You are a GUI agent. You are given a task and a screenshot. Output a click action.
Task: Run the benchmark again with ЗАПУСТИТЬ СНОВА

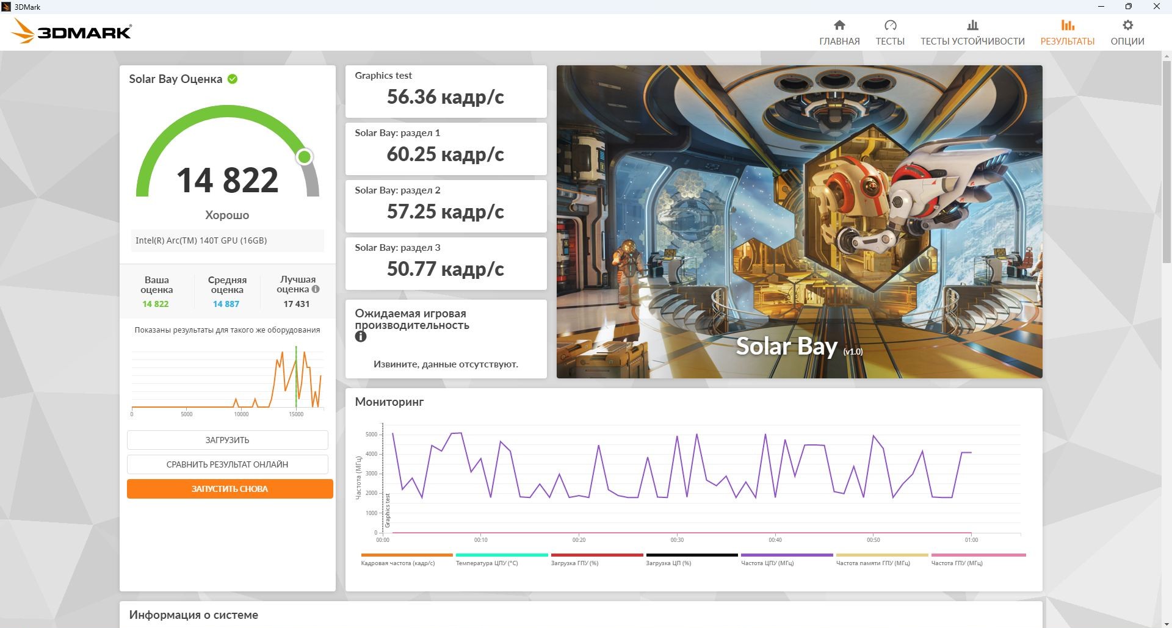click(230, 489)
